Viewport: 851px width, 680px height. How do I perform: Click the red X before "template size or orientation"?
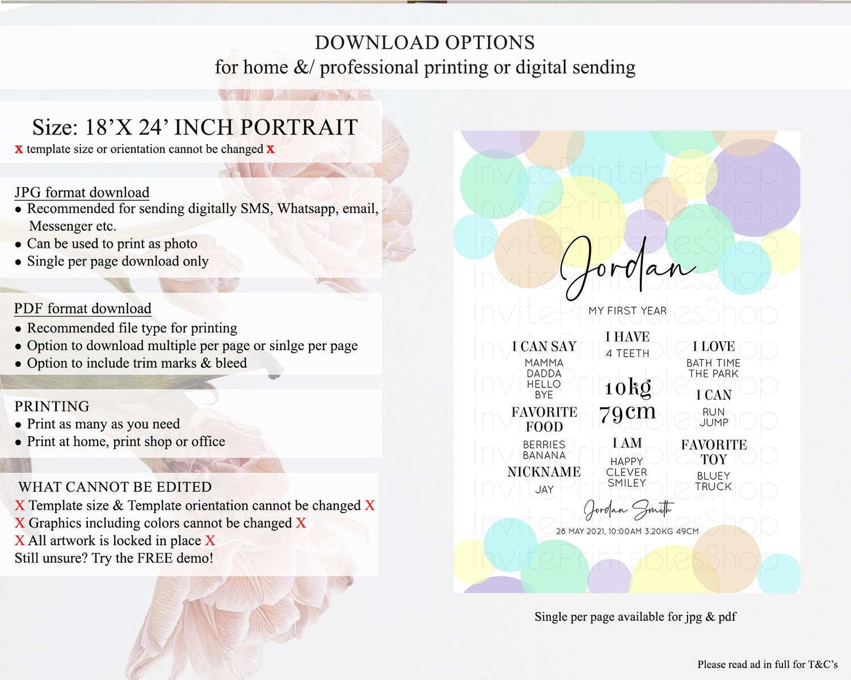point(19,149)
